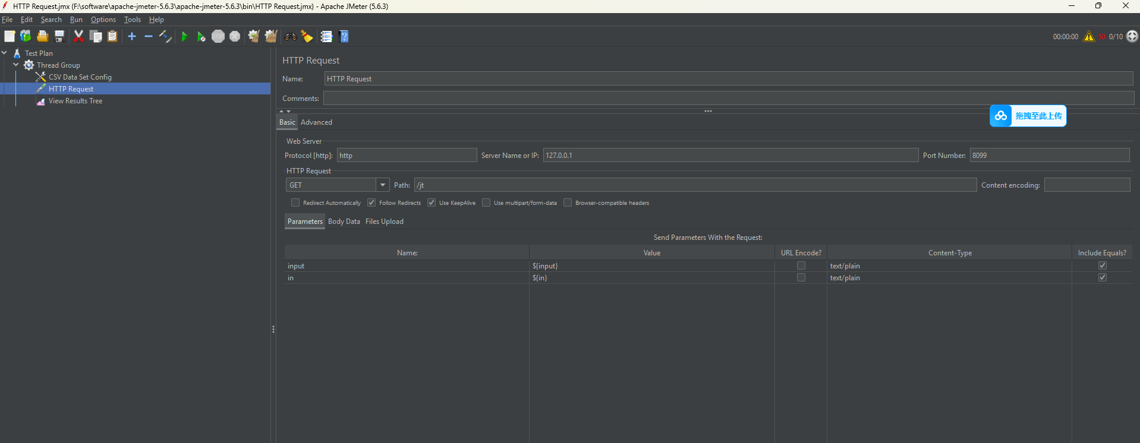Screen dimensions: 1140x443
Task: Expand all tree nodes with plus icon
Action: click(x=132, y=36)
